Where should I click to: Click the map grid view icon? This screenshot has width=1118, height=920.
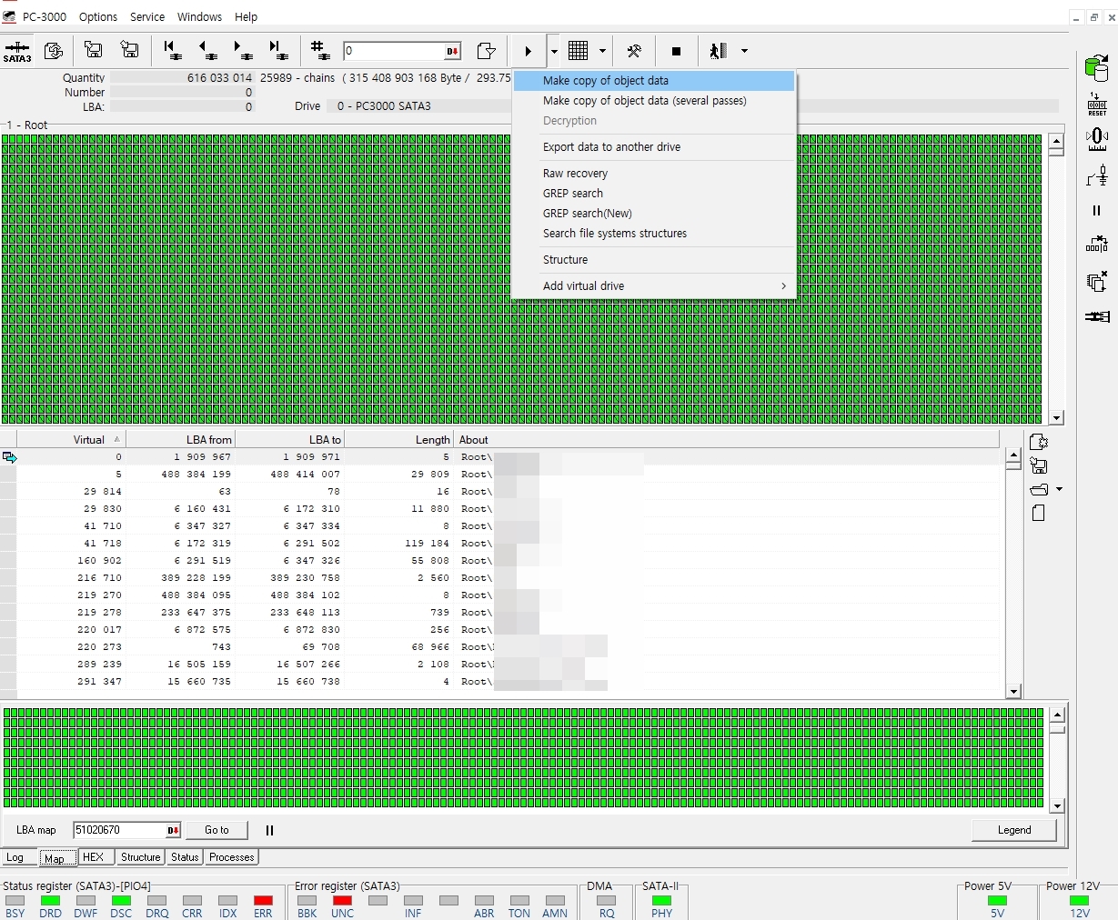click(579, 51)
